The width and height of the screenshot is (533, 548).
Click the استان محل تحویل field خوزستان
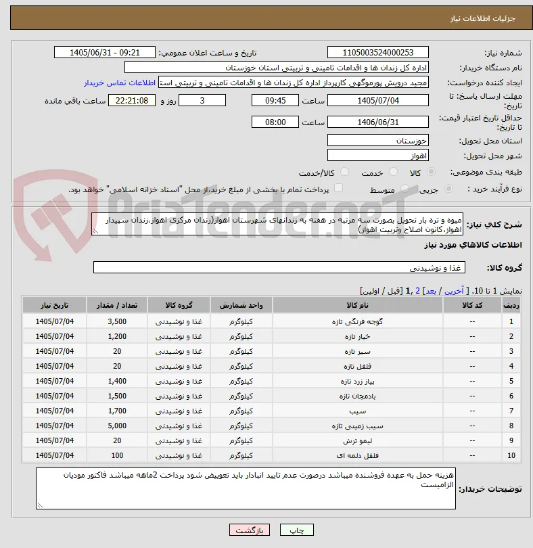(x=378, y=141)
